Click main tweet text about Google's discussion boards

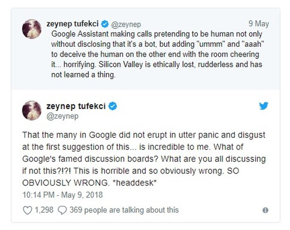(x=143, y=159)
